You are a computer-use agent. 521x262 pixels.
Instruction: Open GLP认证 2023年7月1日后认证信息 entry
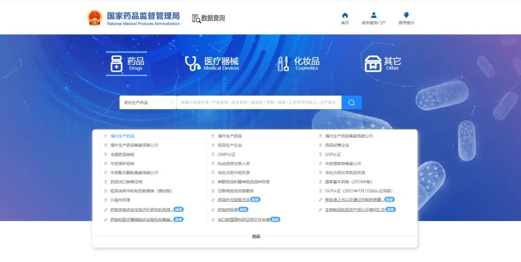(359, 191)
